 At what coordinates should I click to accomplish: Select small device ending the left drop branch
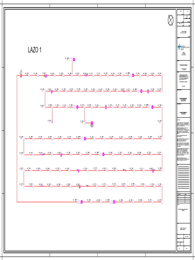click(x=52, y=122)
